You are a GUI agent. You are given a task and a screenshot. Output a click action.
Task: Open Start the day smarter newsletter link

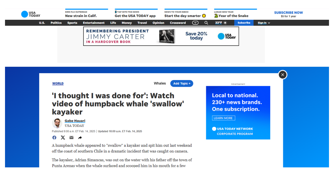[x=185, y=14]
